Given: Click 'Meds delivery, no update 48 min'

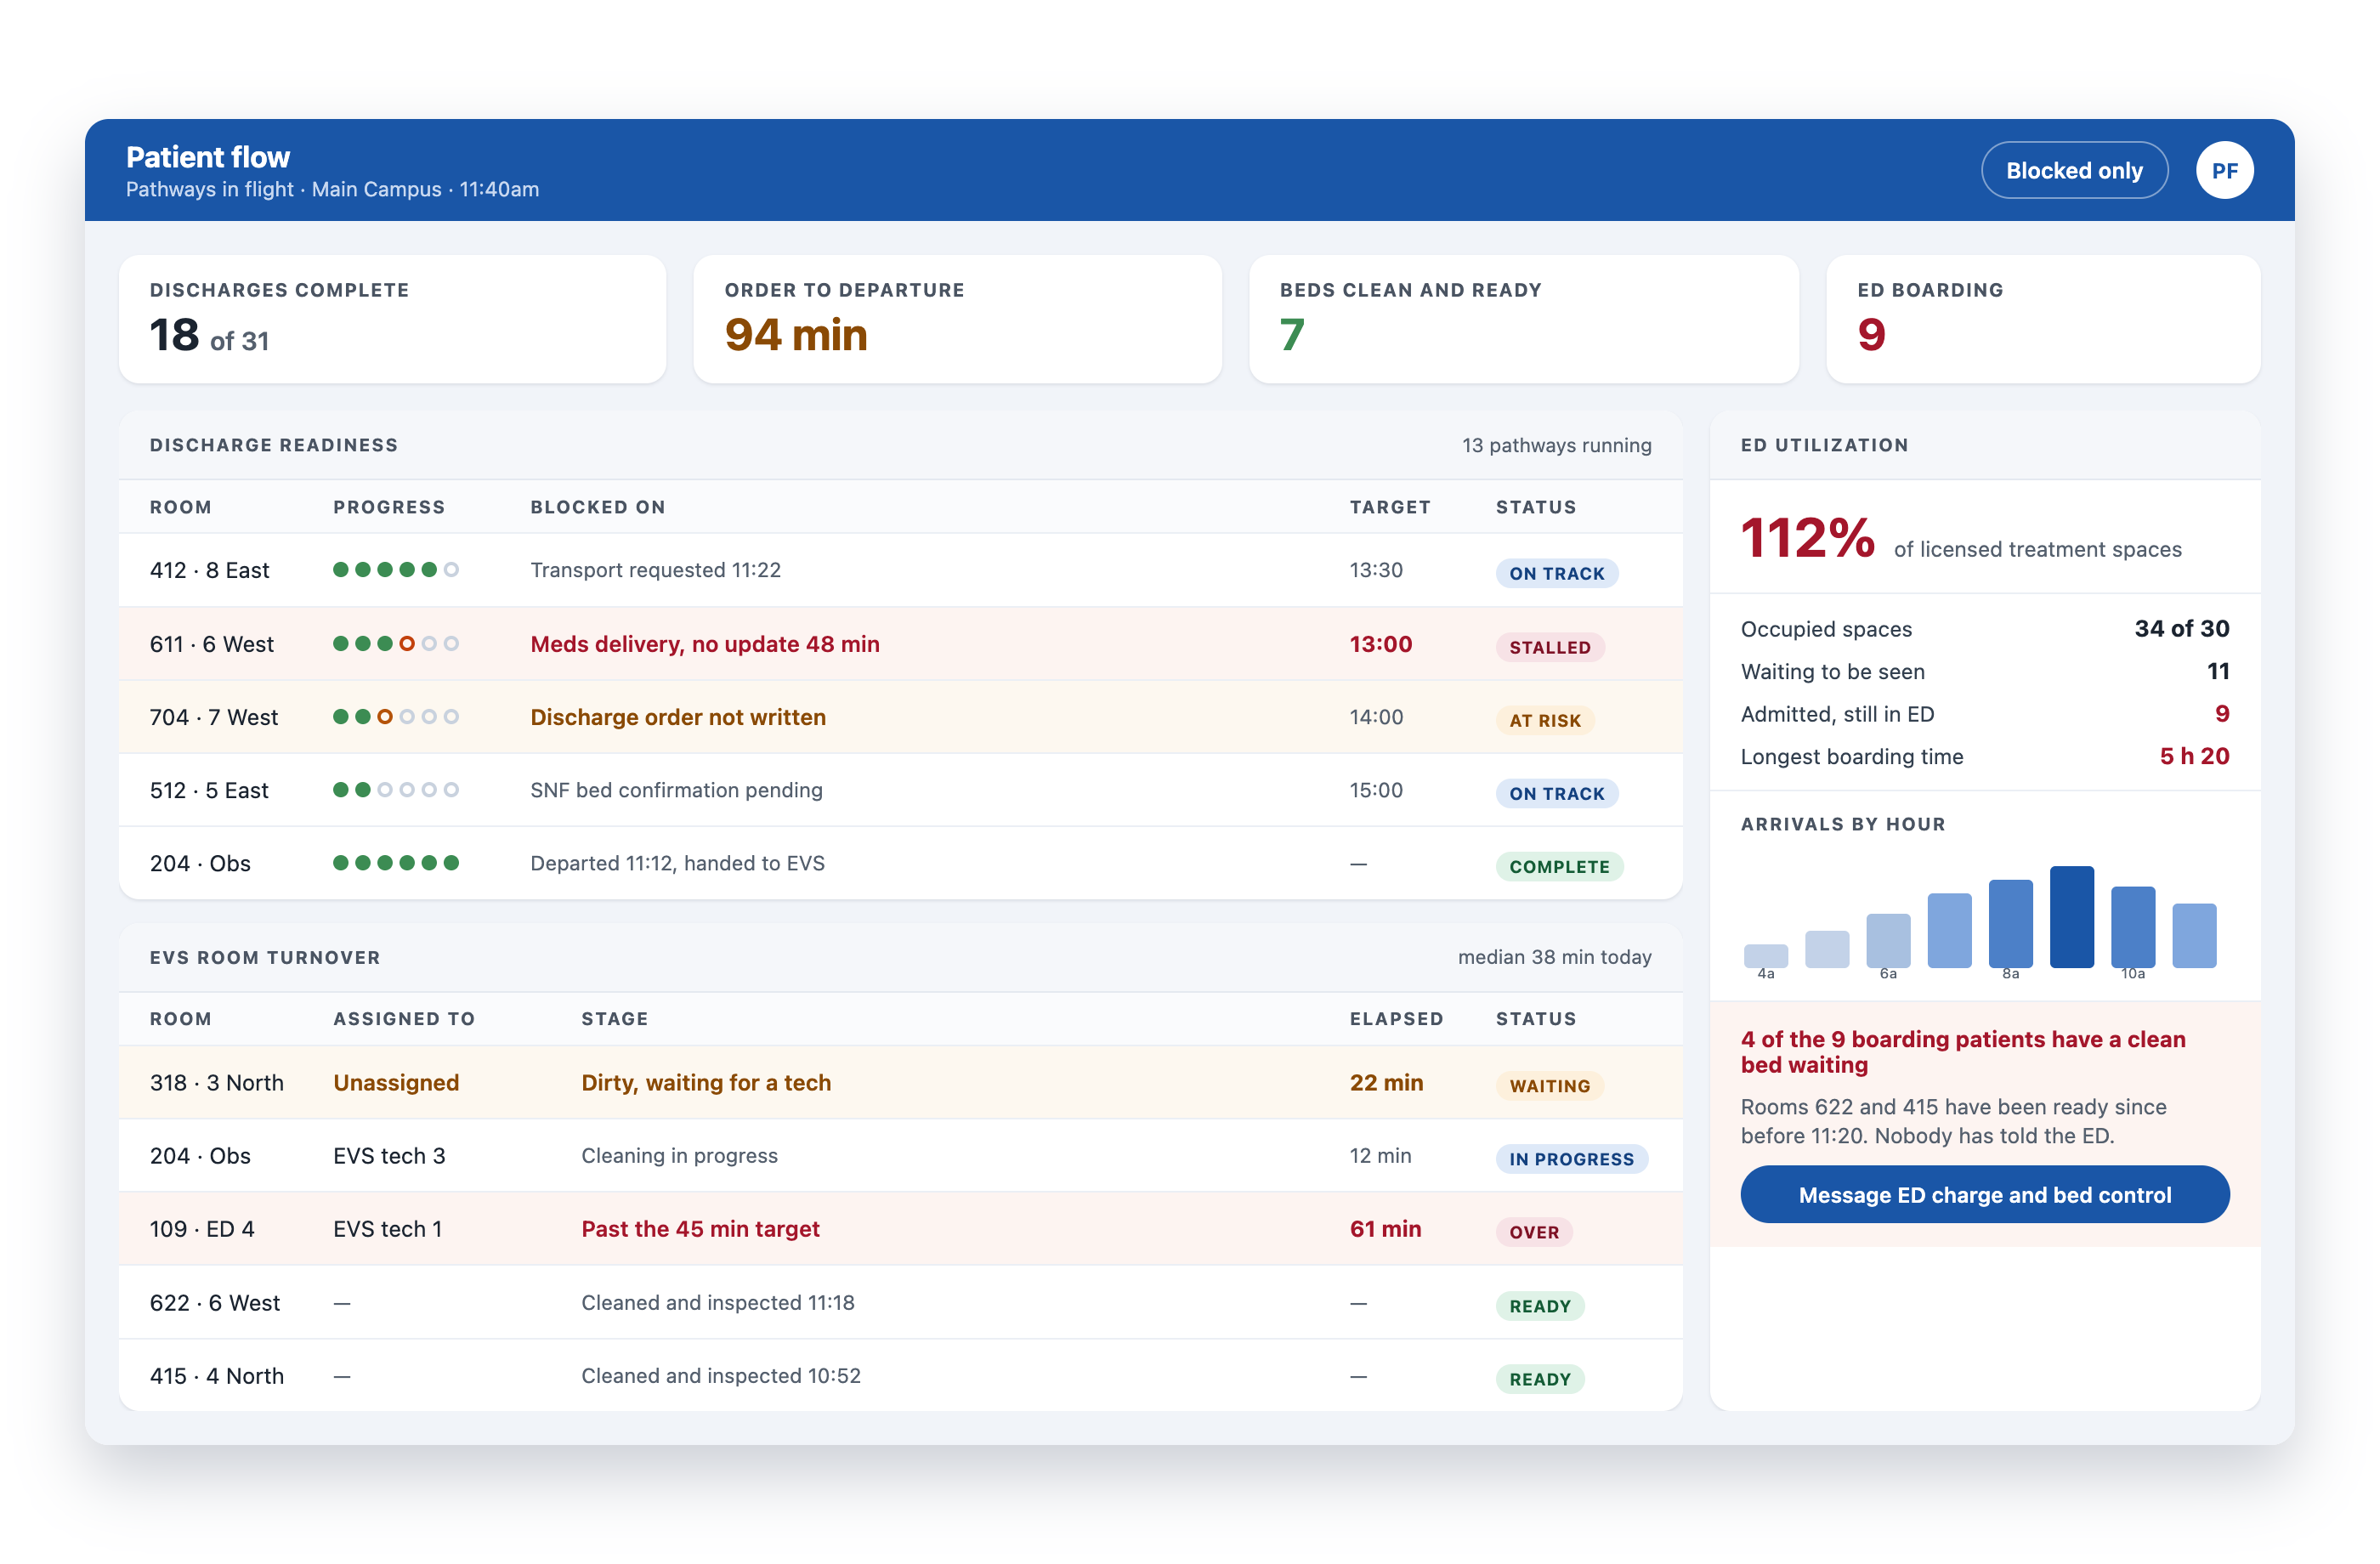Looking at the screenshot, I should pos(704,644).
